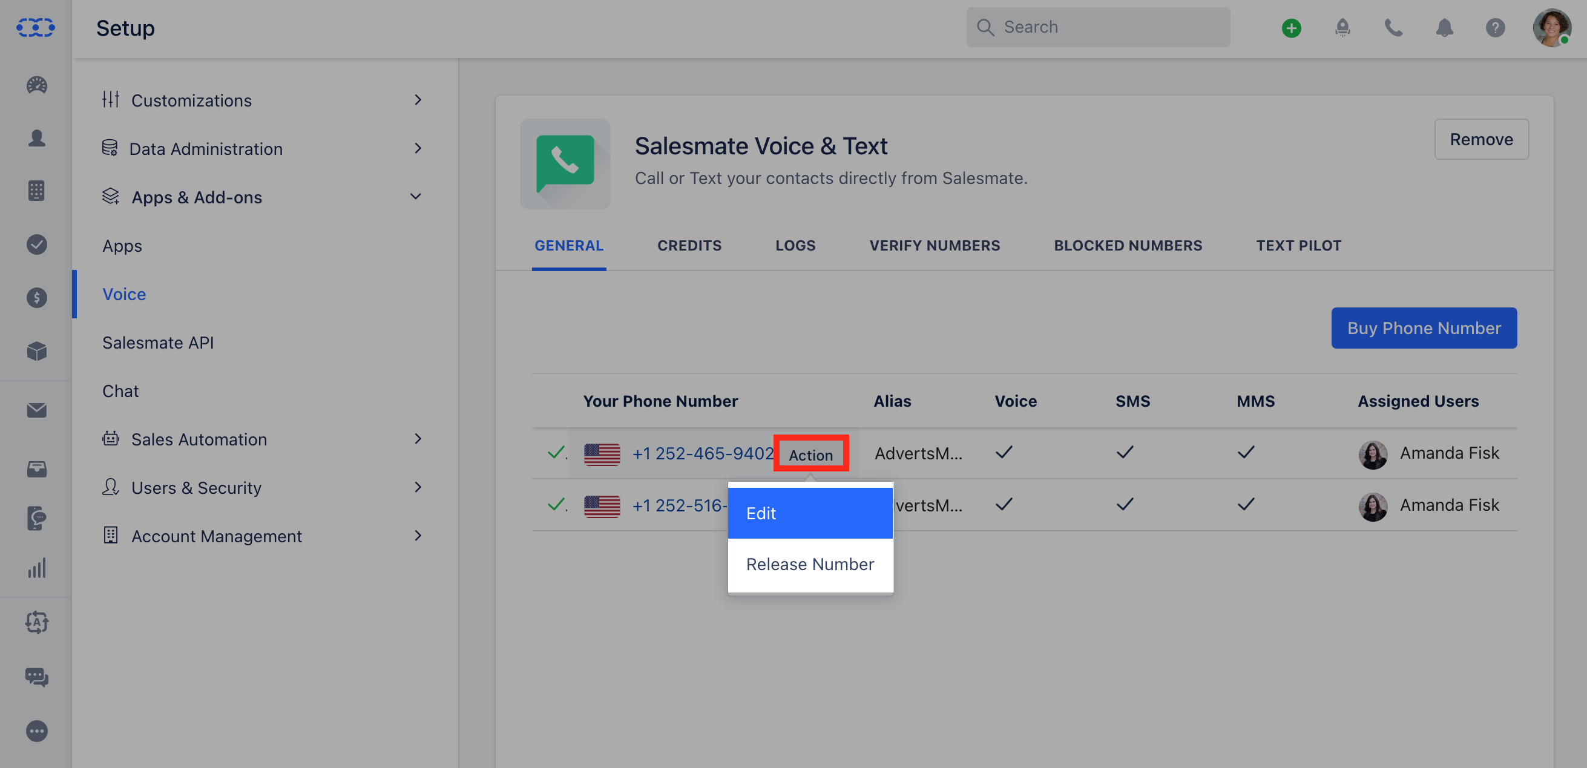Open Deals dollar icon in sidebar

pyautogui.click(x=36, y=298)
